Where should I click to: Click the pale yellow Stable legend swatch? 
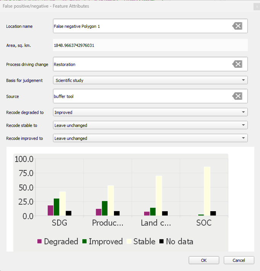tap(129, 242)
